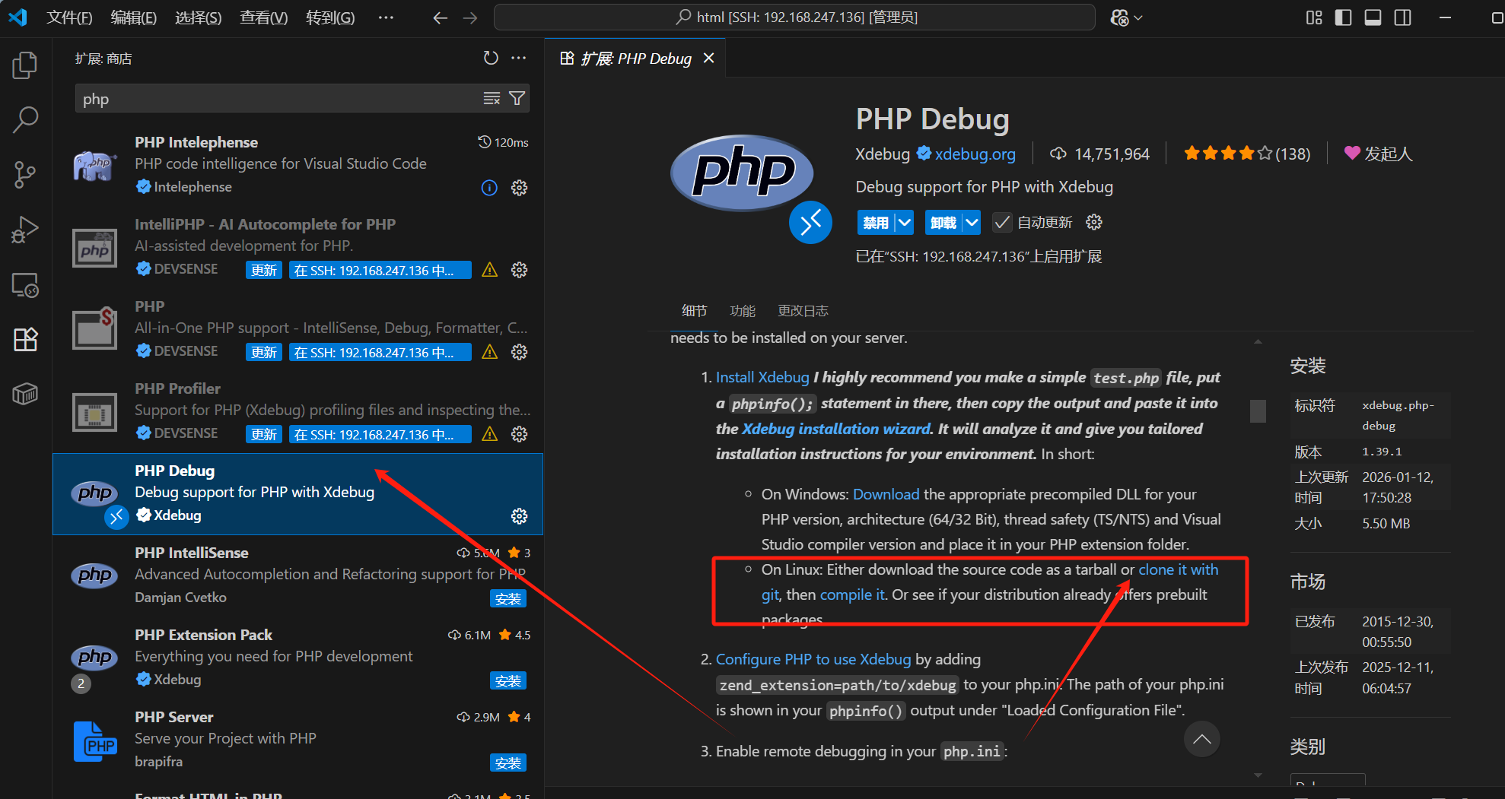Install the PHP IntelliSense extension
This screenshot has width=1505, height=799.
(508, 599)
